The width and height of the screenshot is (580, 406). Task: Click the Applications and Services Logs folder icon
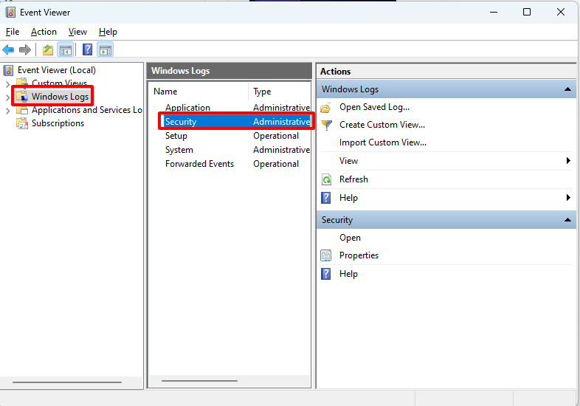(22, 110)
